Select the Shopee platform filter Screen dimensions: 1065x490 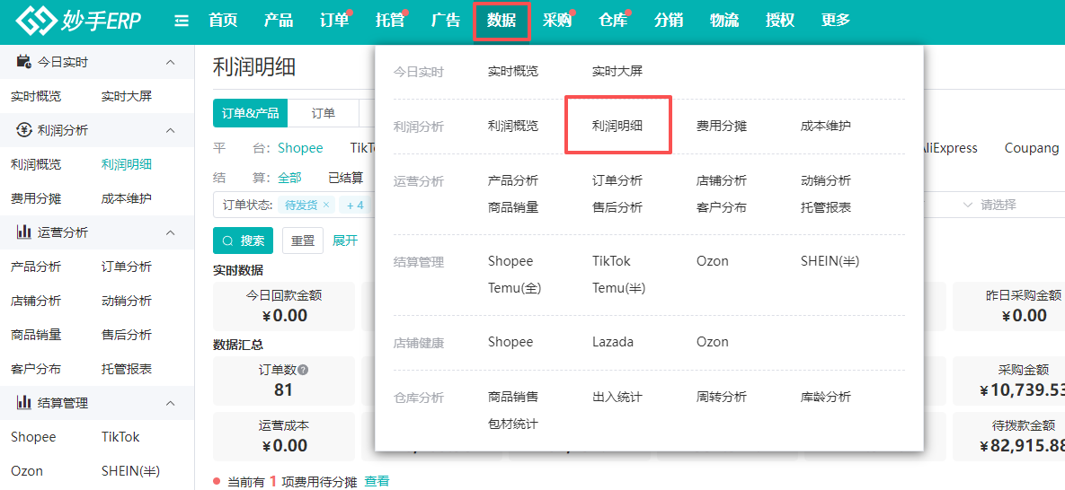point(300,148)
